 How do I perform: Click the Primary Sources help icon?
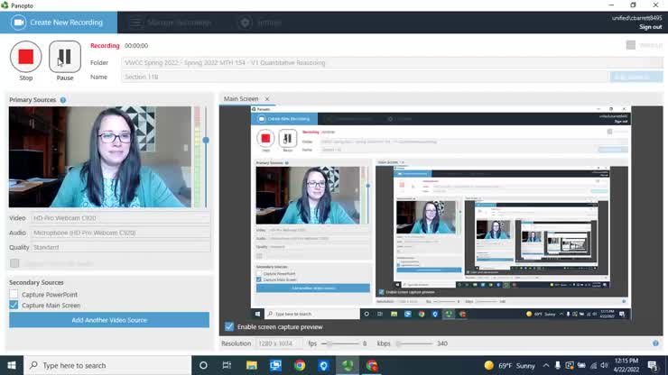[63, 100]
